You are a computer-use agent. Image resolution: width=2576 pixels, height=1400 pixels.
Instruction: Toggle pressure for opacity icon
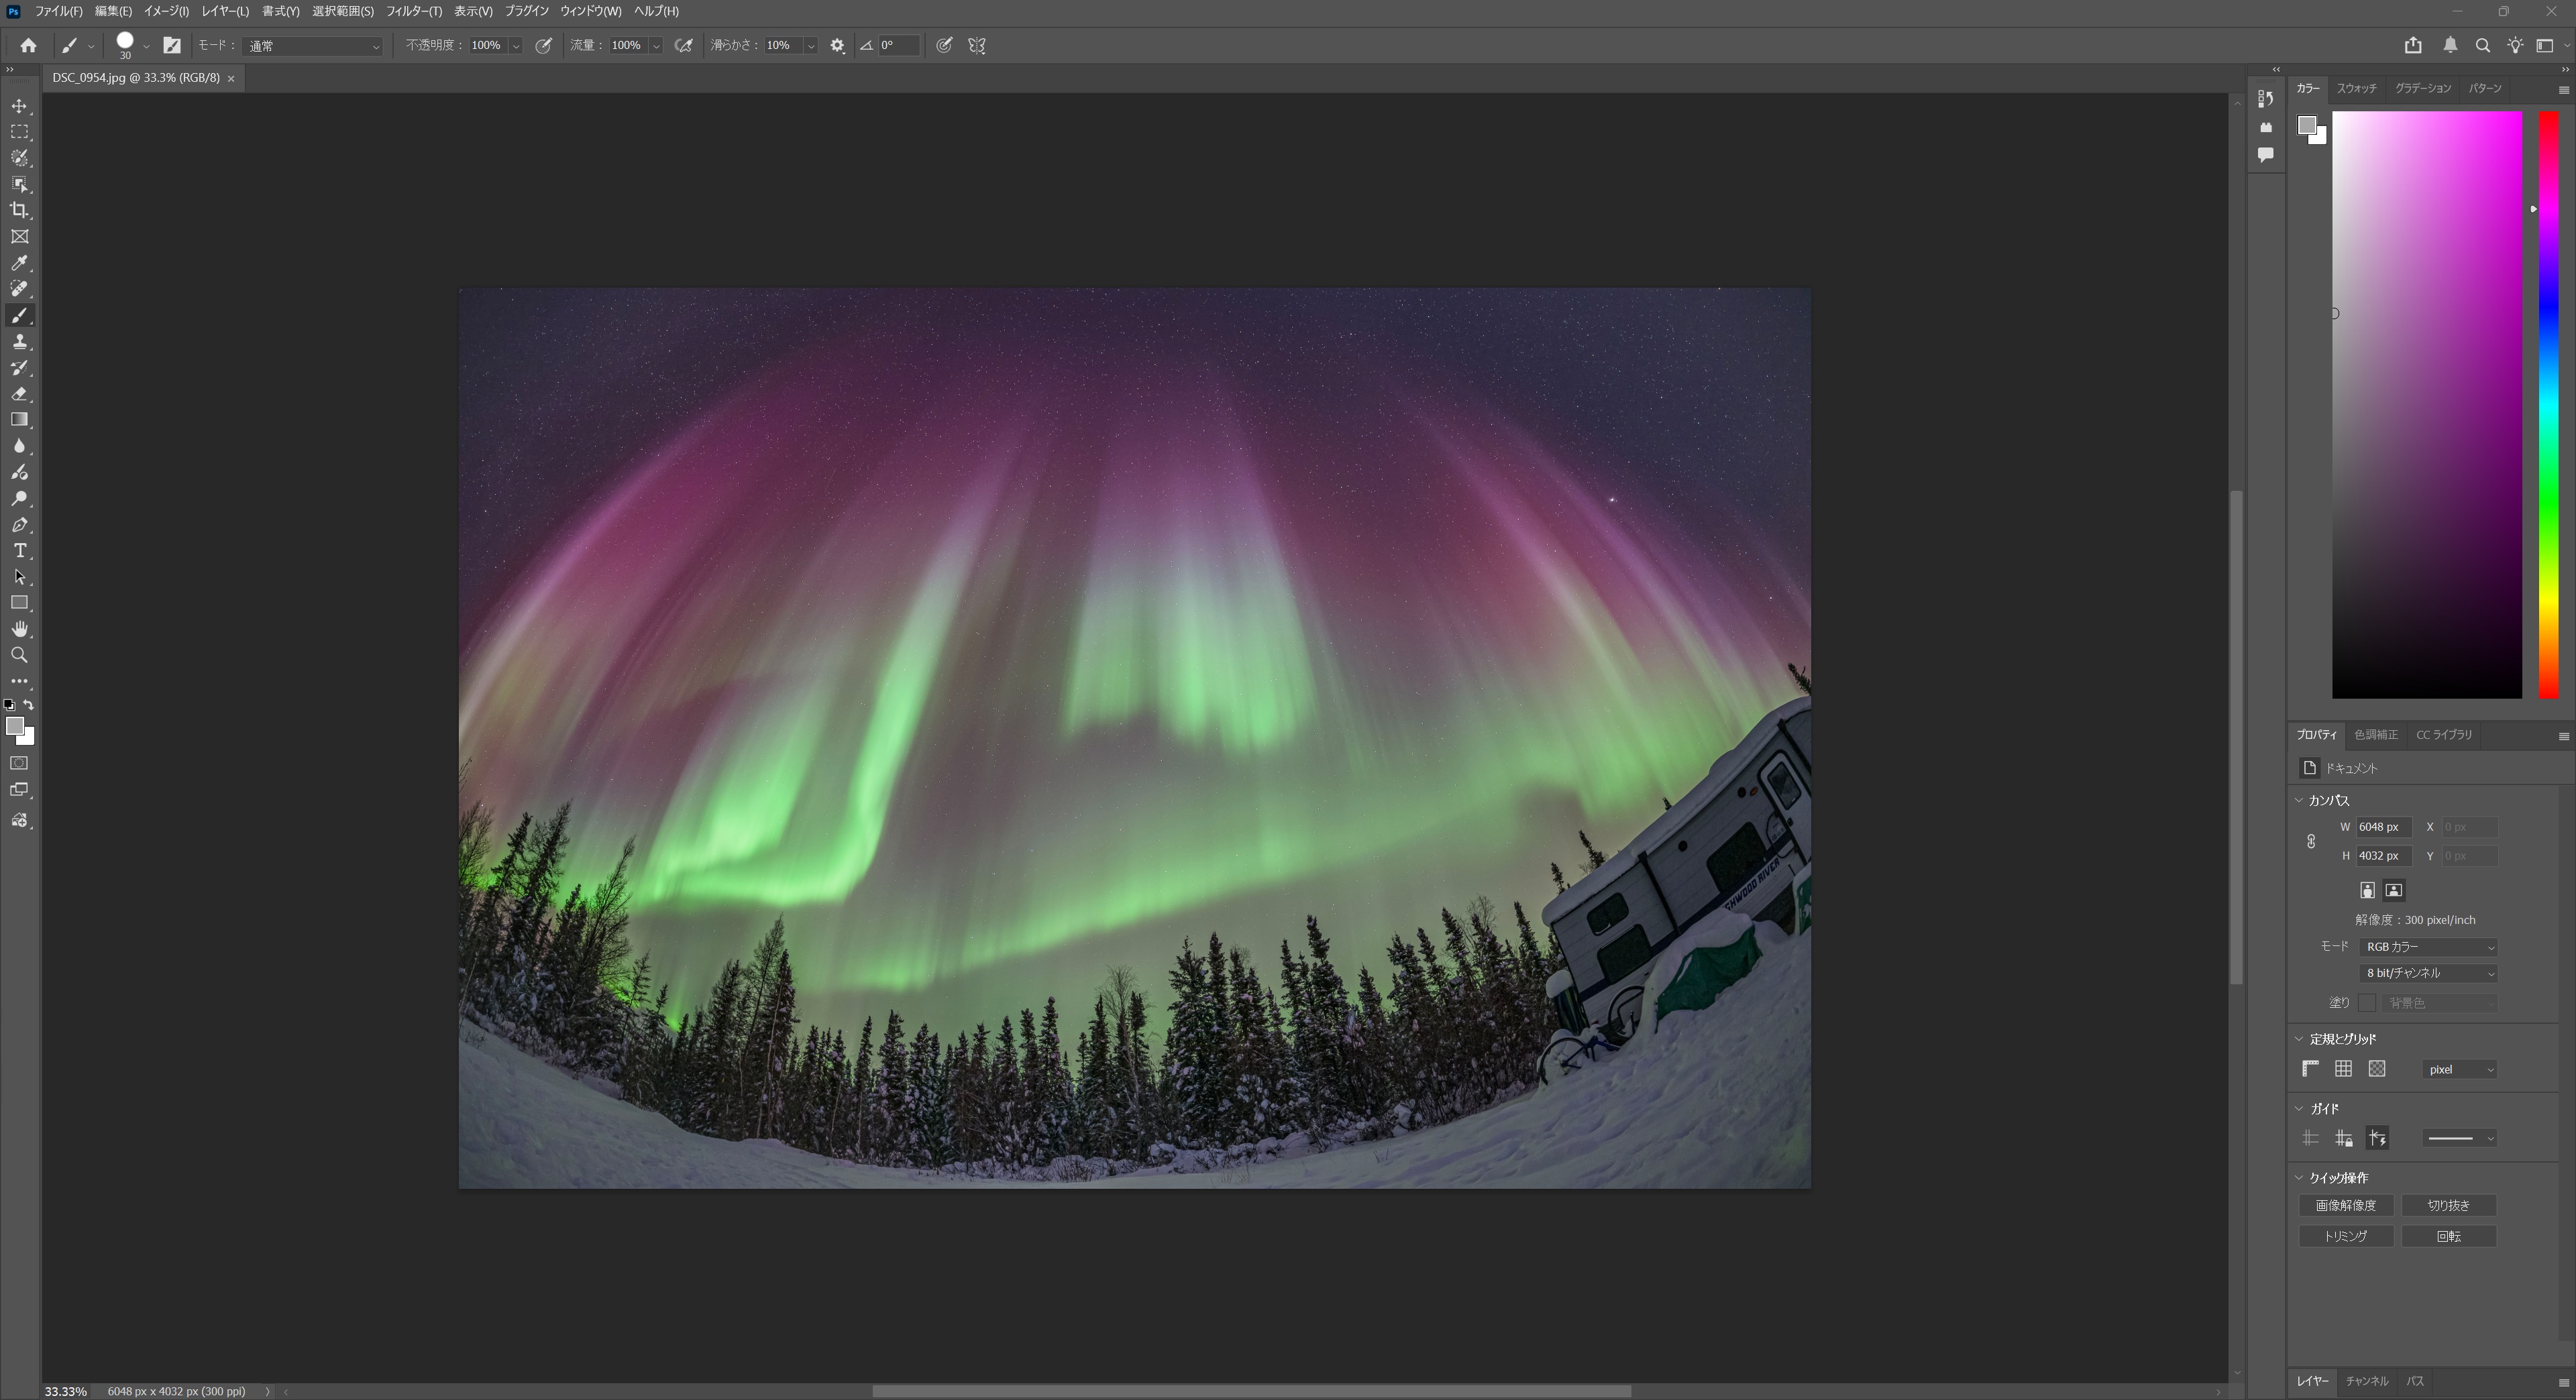544,45
